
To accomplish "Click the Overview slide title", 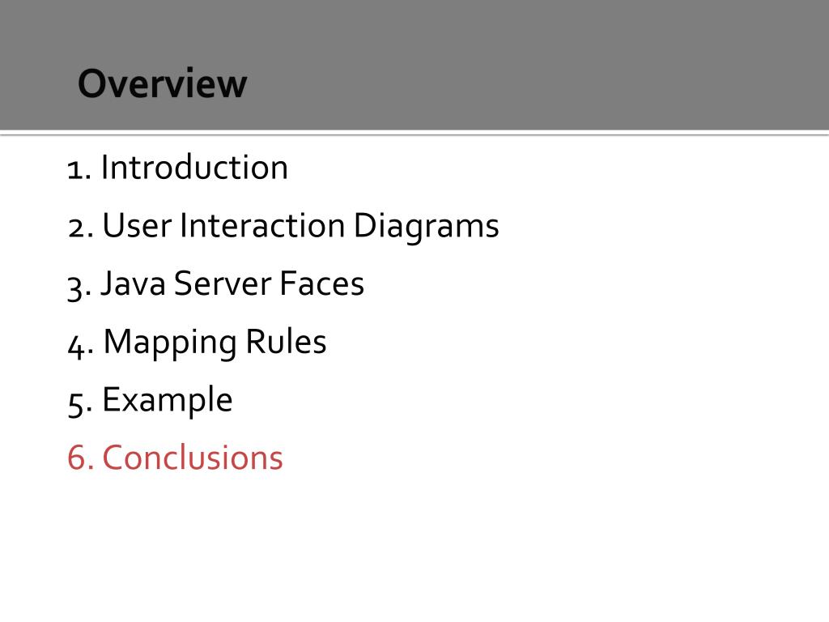I will click(x=162, y=83).
